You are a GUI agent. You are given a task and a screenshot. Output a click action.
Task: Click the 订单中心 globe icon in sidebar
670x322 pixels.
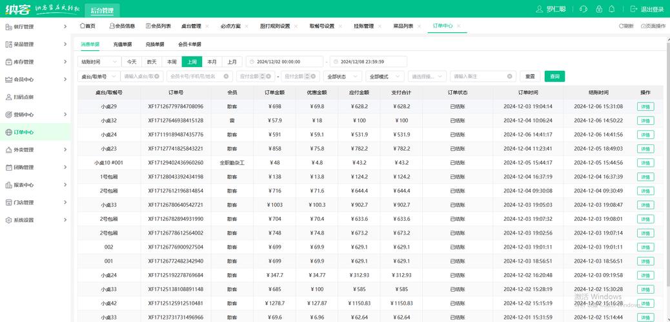[8, 132]
